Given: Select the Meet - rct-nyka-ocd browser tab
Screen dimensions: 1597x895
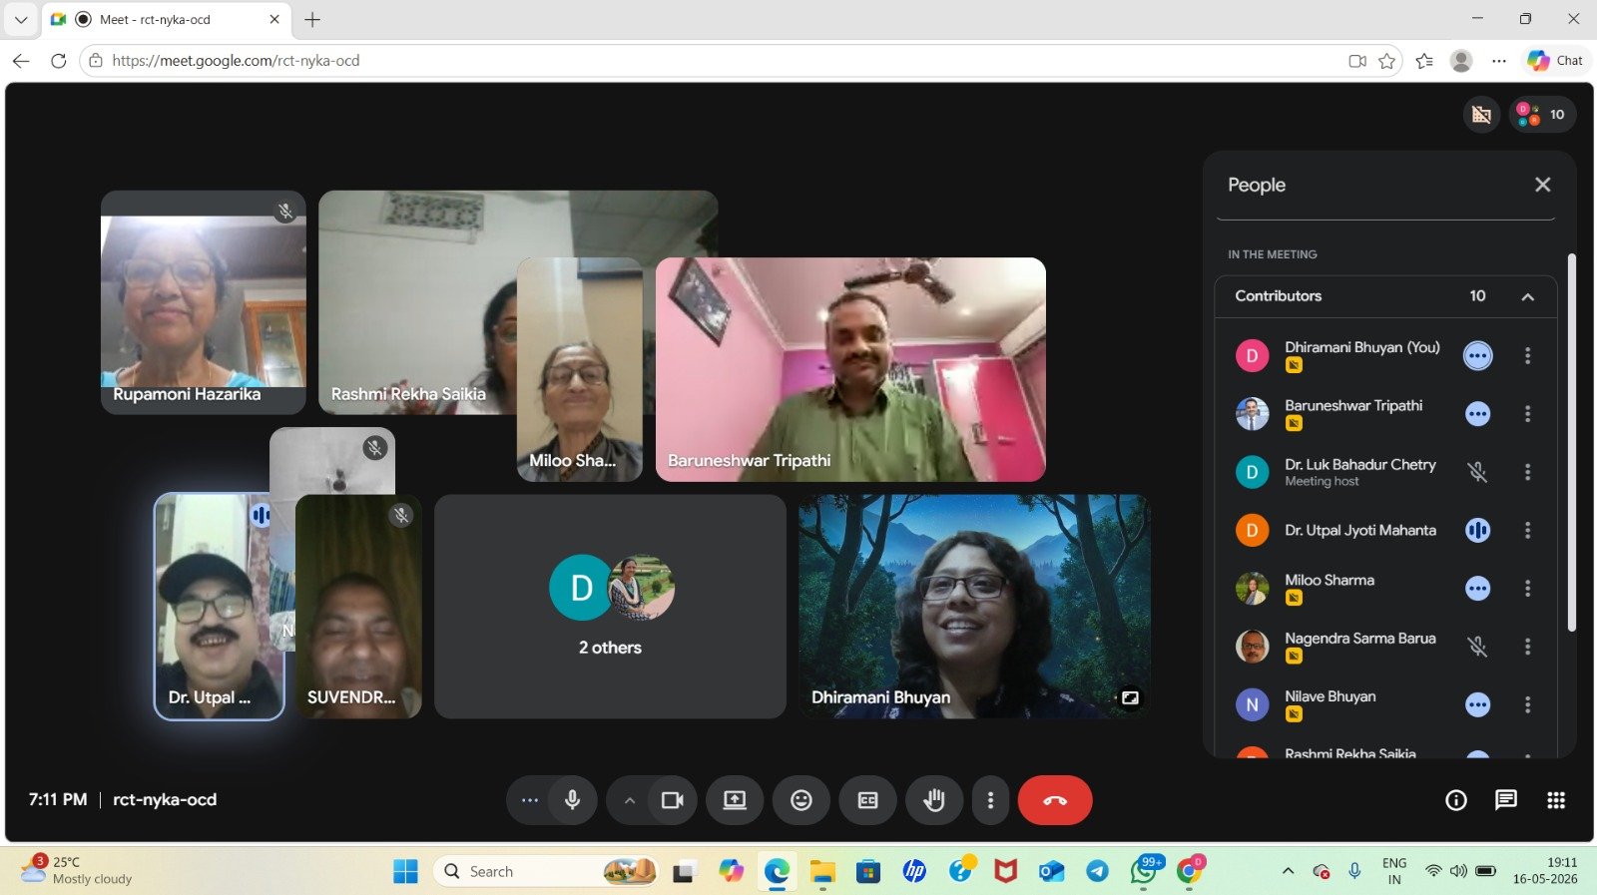Looking at the screenshot, I should point(167,20).
